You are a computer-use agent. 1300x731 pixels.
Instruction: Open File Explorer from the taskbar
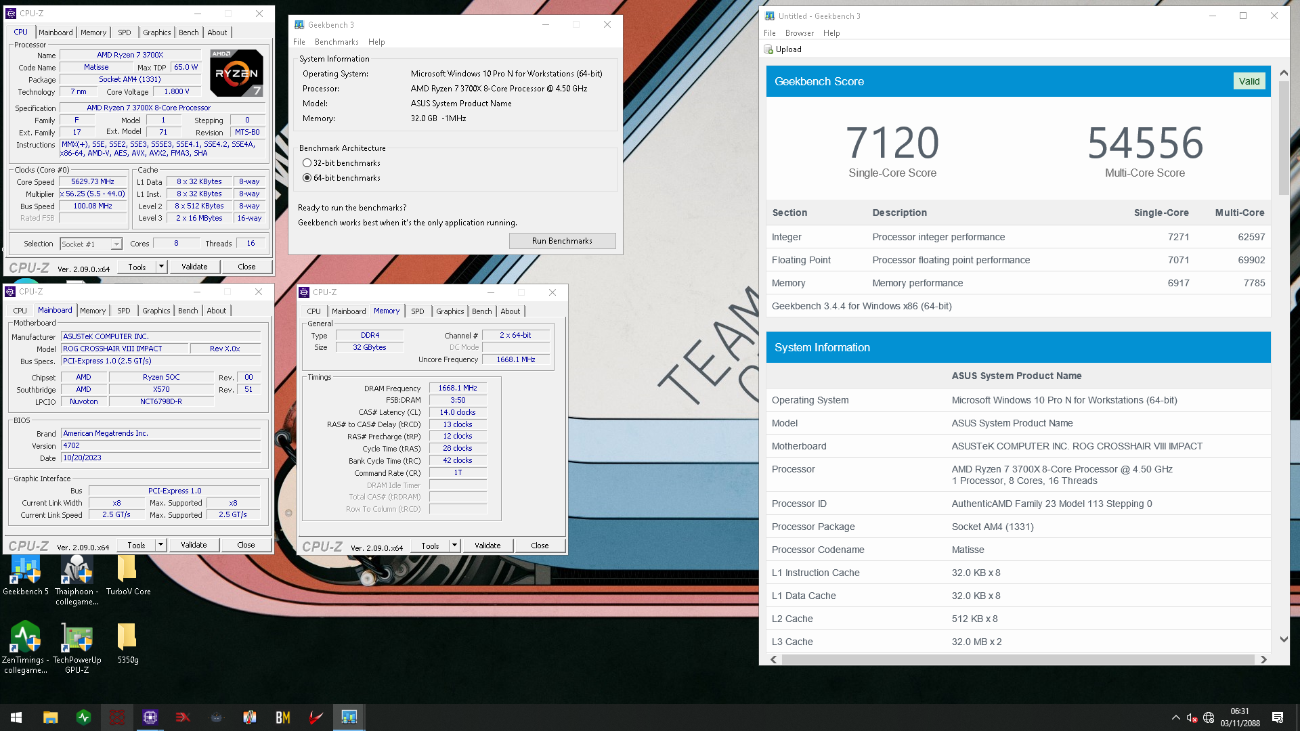pyautogui.click(x=50, y=717)
